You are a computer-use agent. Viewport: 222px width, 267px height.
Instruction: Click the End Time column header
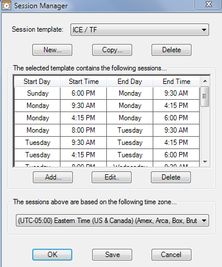coord(176,82)
